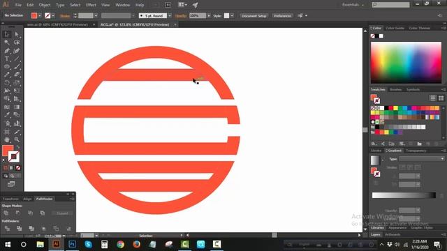Open stroke weight dropdown
The width and height of the screenshot is (447, 251).
coord(96,15)
